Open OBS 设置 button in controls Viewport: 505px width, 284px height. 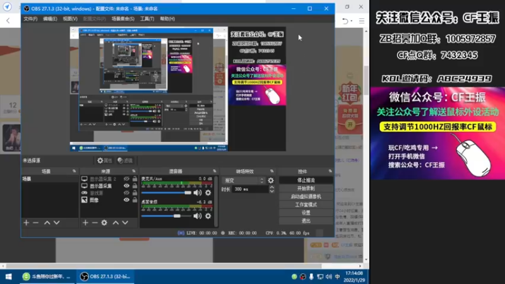click(x=306, y=213)
